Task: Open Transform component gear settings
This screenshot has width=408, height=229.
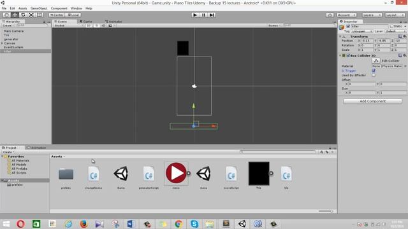Action: 405,37
